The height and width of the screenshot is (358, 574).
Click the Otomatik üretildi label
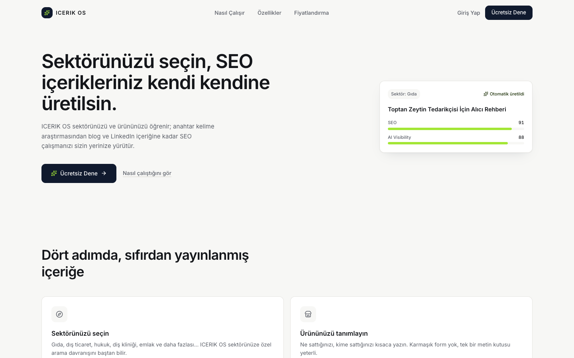click(507, 94)
